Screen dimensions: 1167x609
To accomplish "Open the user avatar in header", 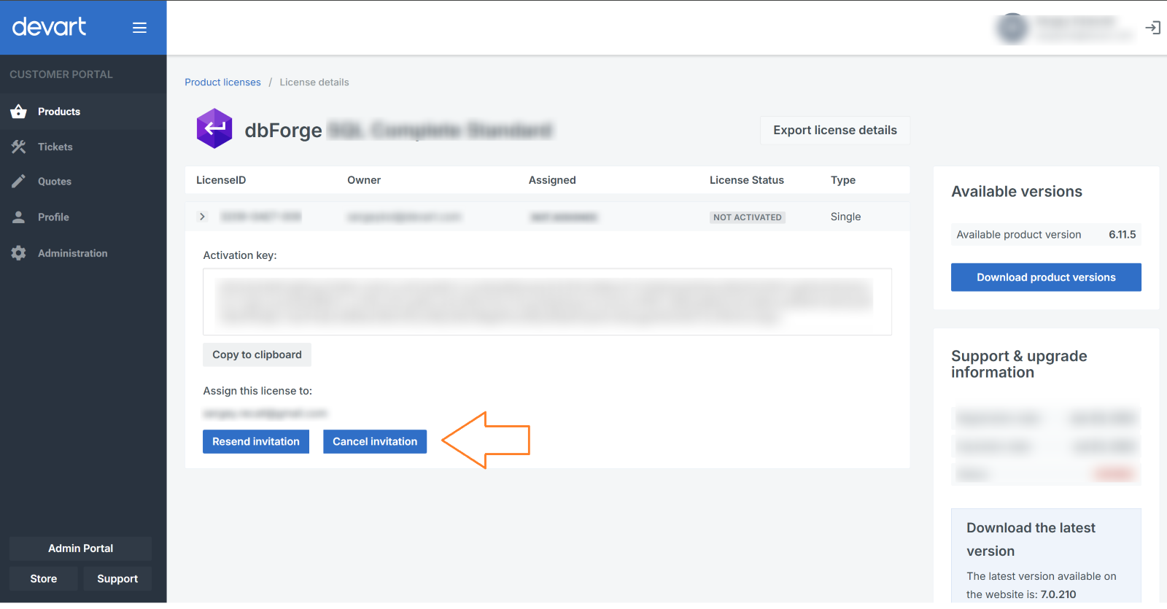I will (x=1012, y=28).
